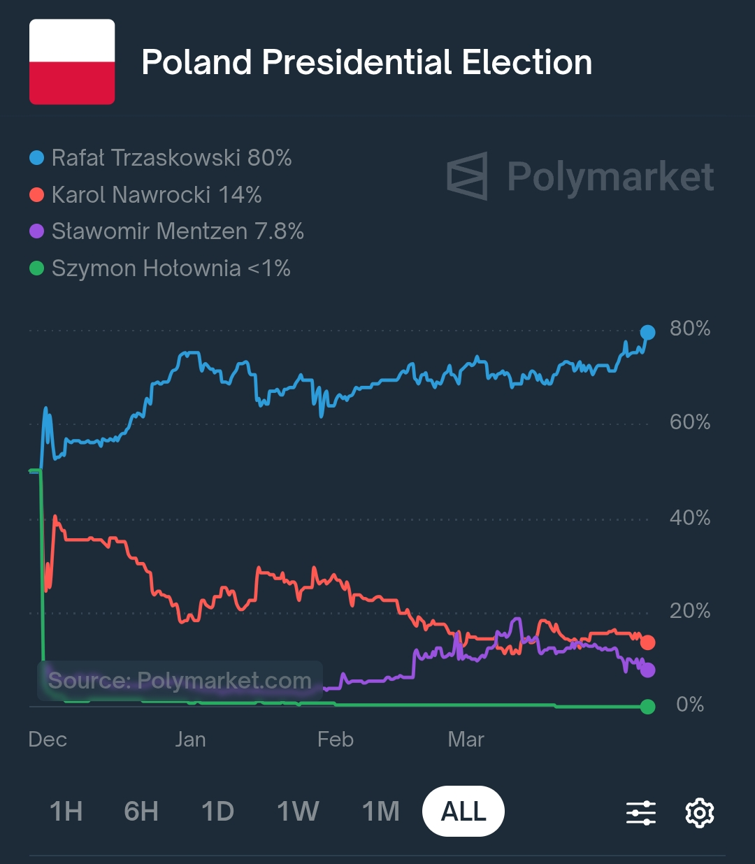Click the Poland Presidential Election title
This screenshot has height=864, width=755.
pyautogui.click(x=366, y=62)
